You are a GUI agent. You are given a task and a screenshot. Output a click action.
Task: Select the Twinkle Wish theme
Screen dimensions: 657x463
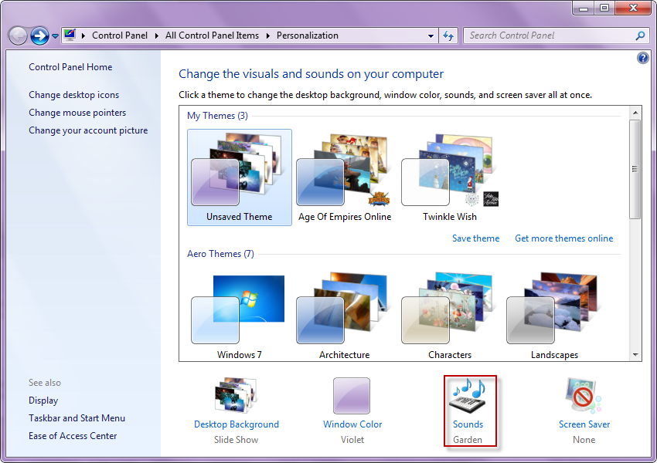point(450,177)
